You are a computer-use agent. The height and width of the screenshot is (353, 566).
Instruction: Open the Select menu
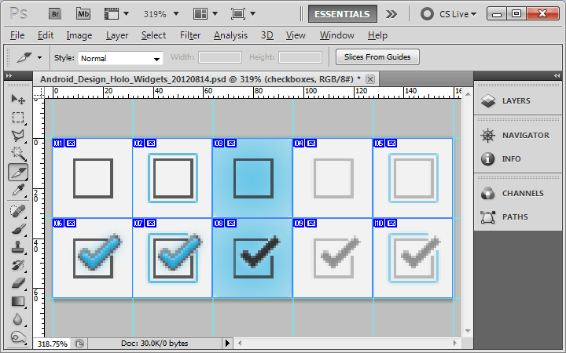pos(154,35)
